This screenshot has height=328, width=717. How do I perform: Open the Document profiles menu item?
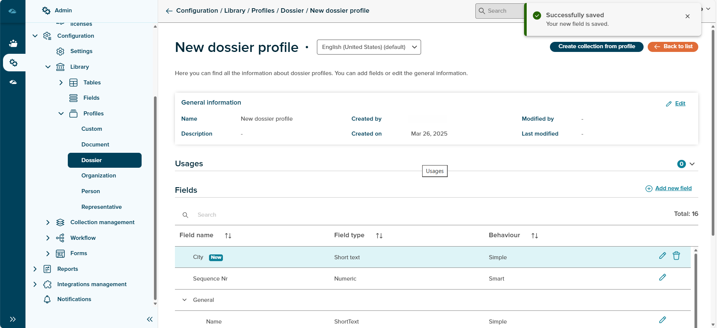(x=95, y=145)
